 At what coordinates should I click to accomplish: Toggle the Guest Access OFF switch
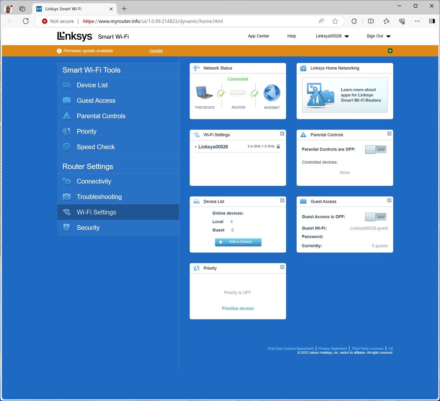pos(376,217)
